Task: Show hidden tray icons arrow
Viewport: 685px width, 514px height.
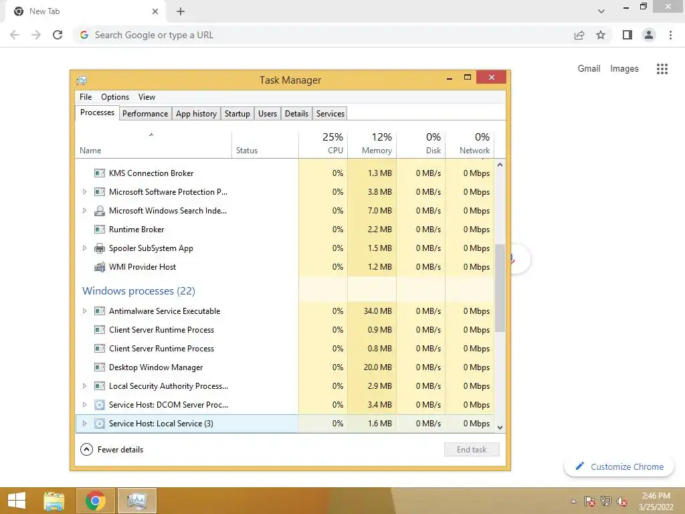Action: (x=573, y=502)
